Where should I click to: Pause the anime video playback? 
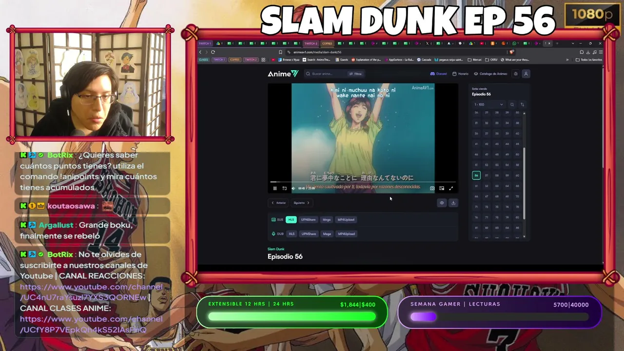click(275, 188)
